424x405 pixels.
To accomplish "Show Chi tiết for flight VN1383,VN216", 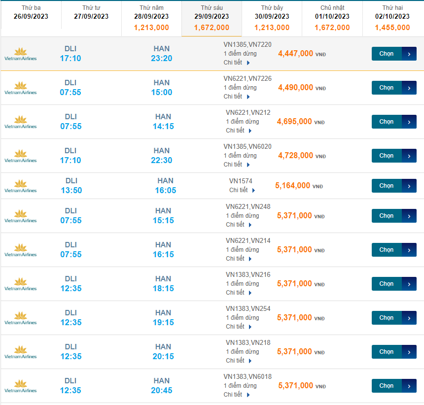I will tap(239, 293).
